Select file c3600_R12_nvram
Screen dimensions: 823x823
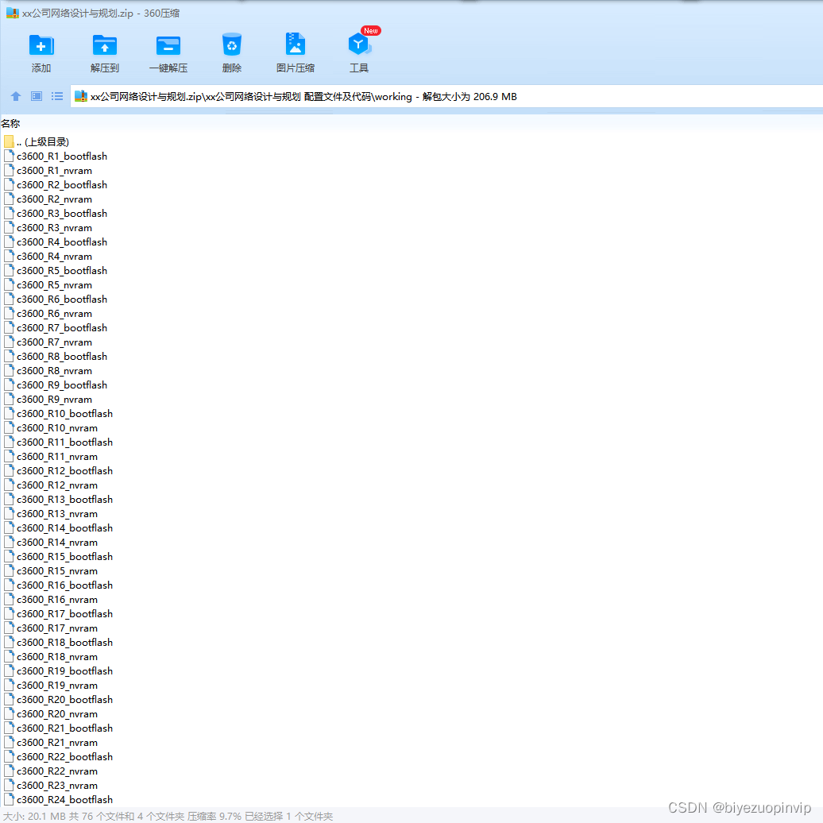51,485
